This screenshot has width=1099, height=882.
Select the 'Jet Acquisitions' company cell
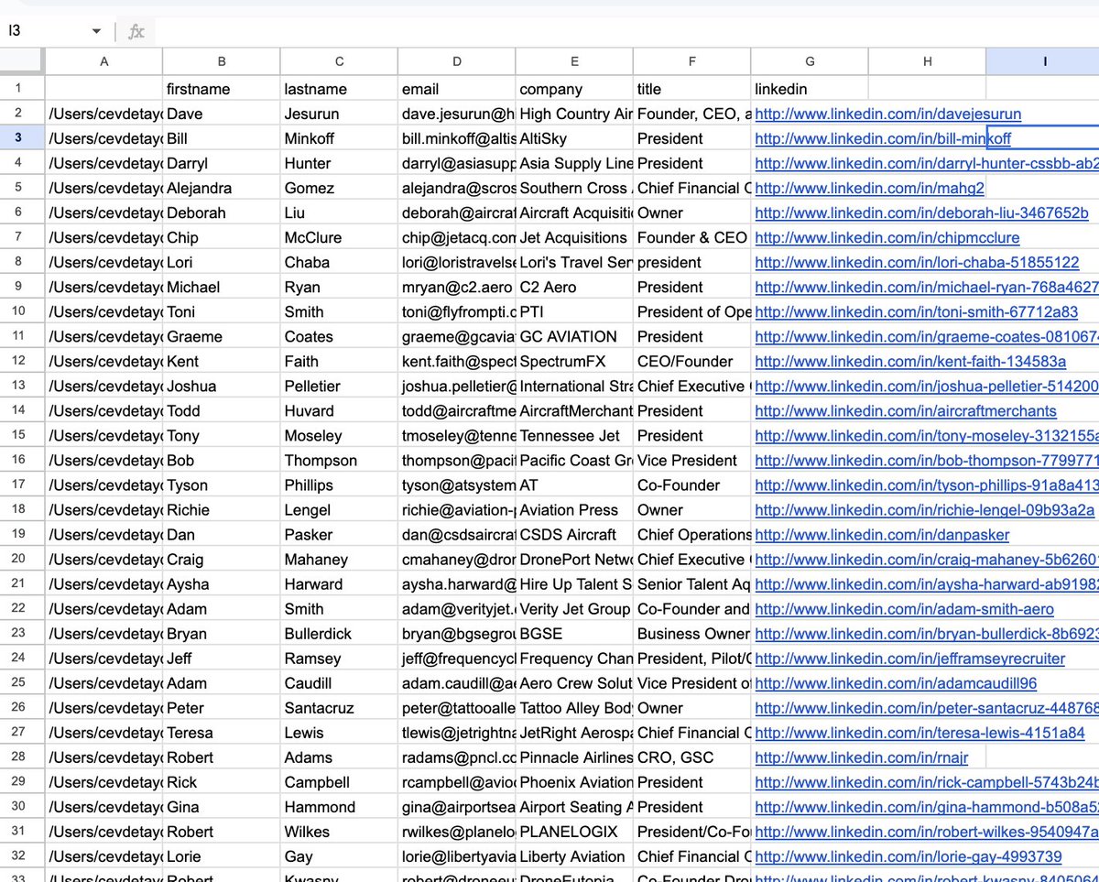coord(574,237)
